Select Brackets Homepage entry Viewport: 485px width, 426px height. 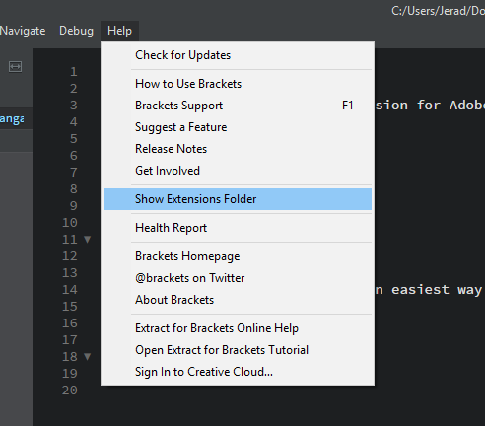238,256
